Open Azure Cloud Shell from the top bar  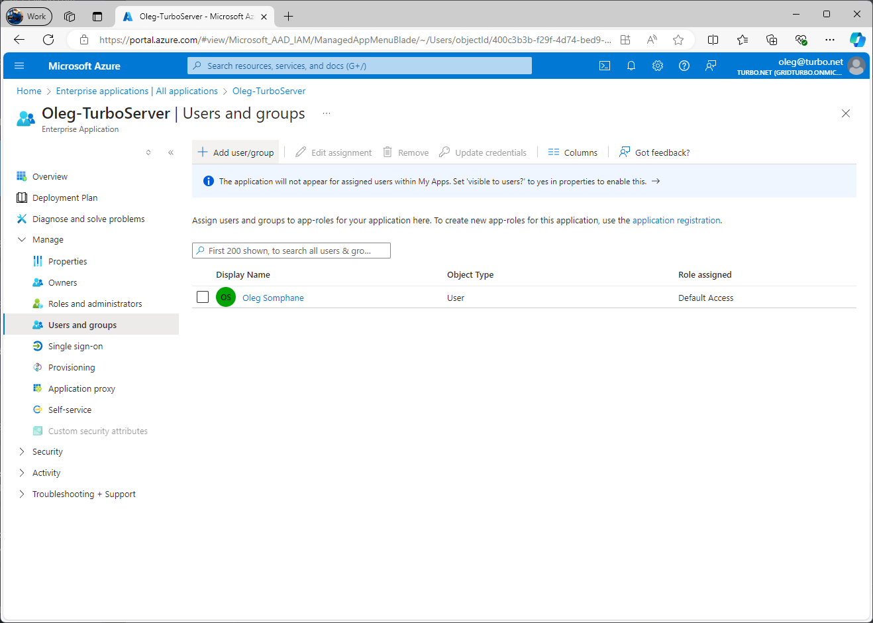(604, 66)
